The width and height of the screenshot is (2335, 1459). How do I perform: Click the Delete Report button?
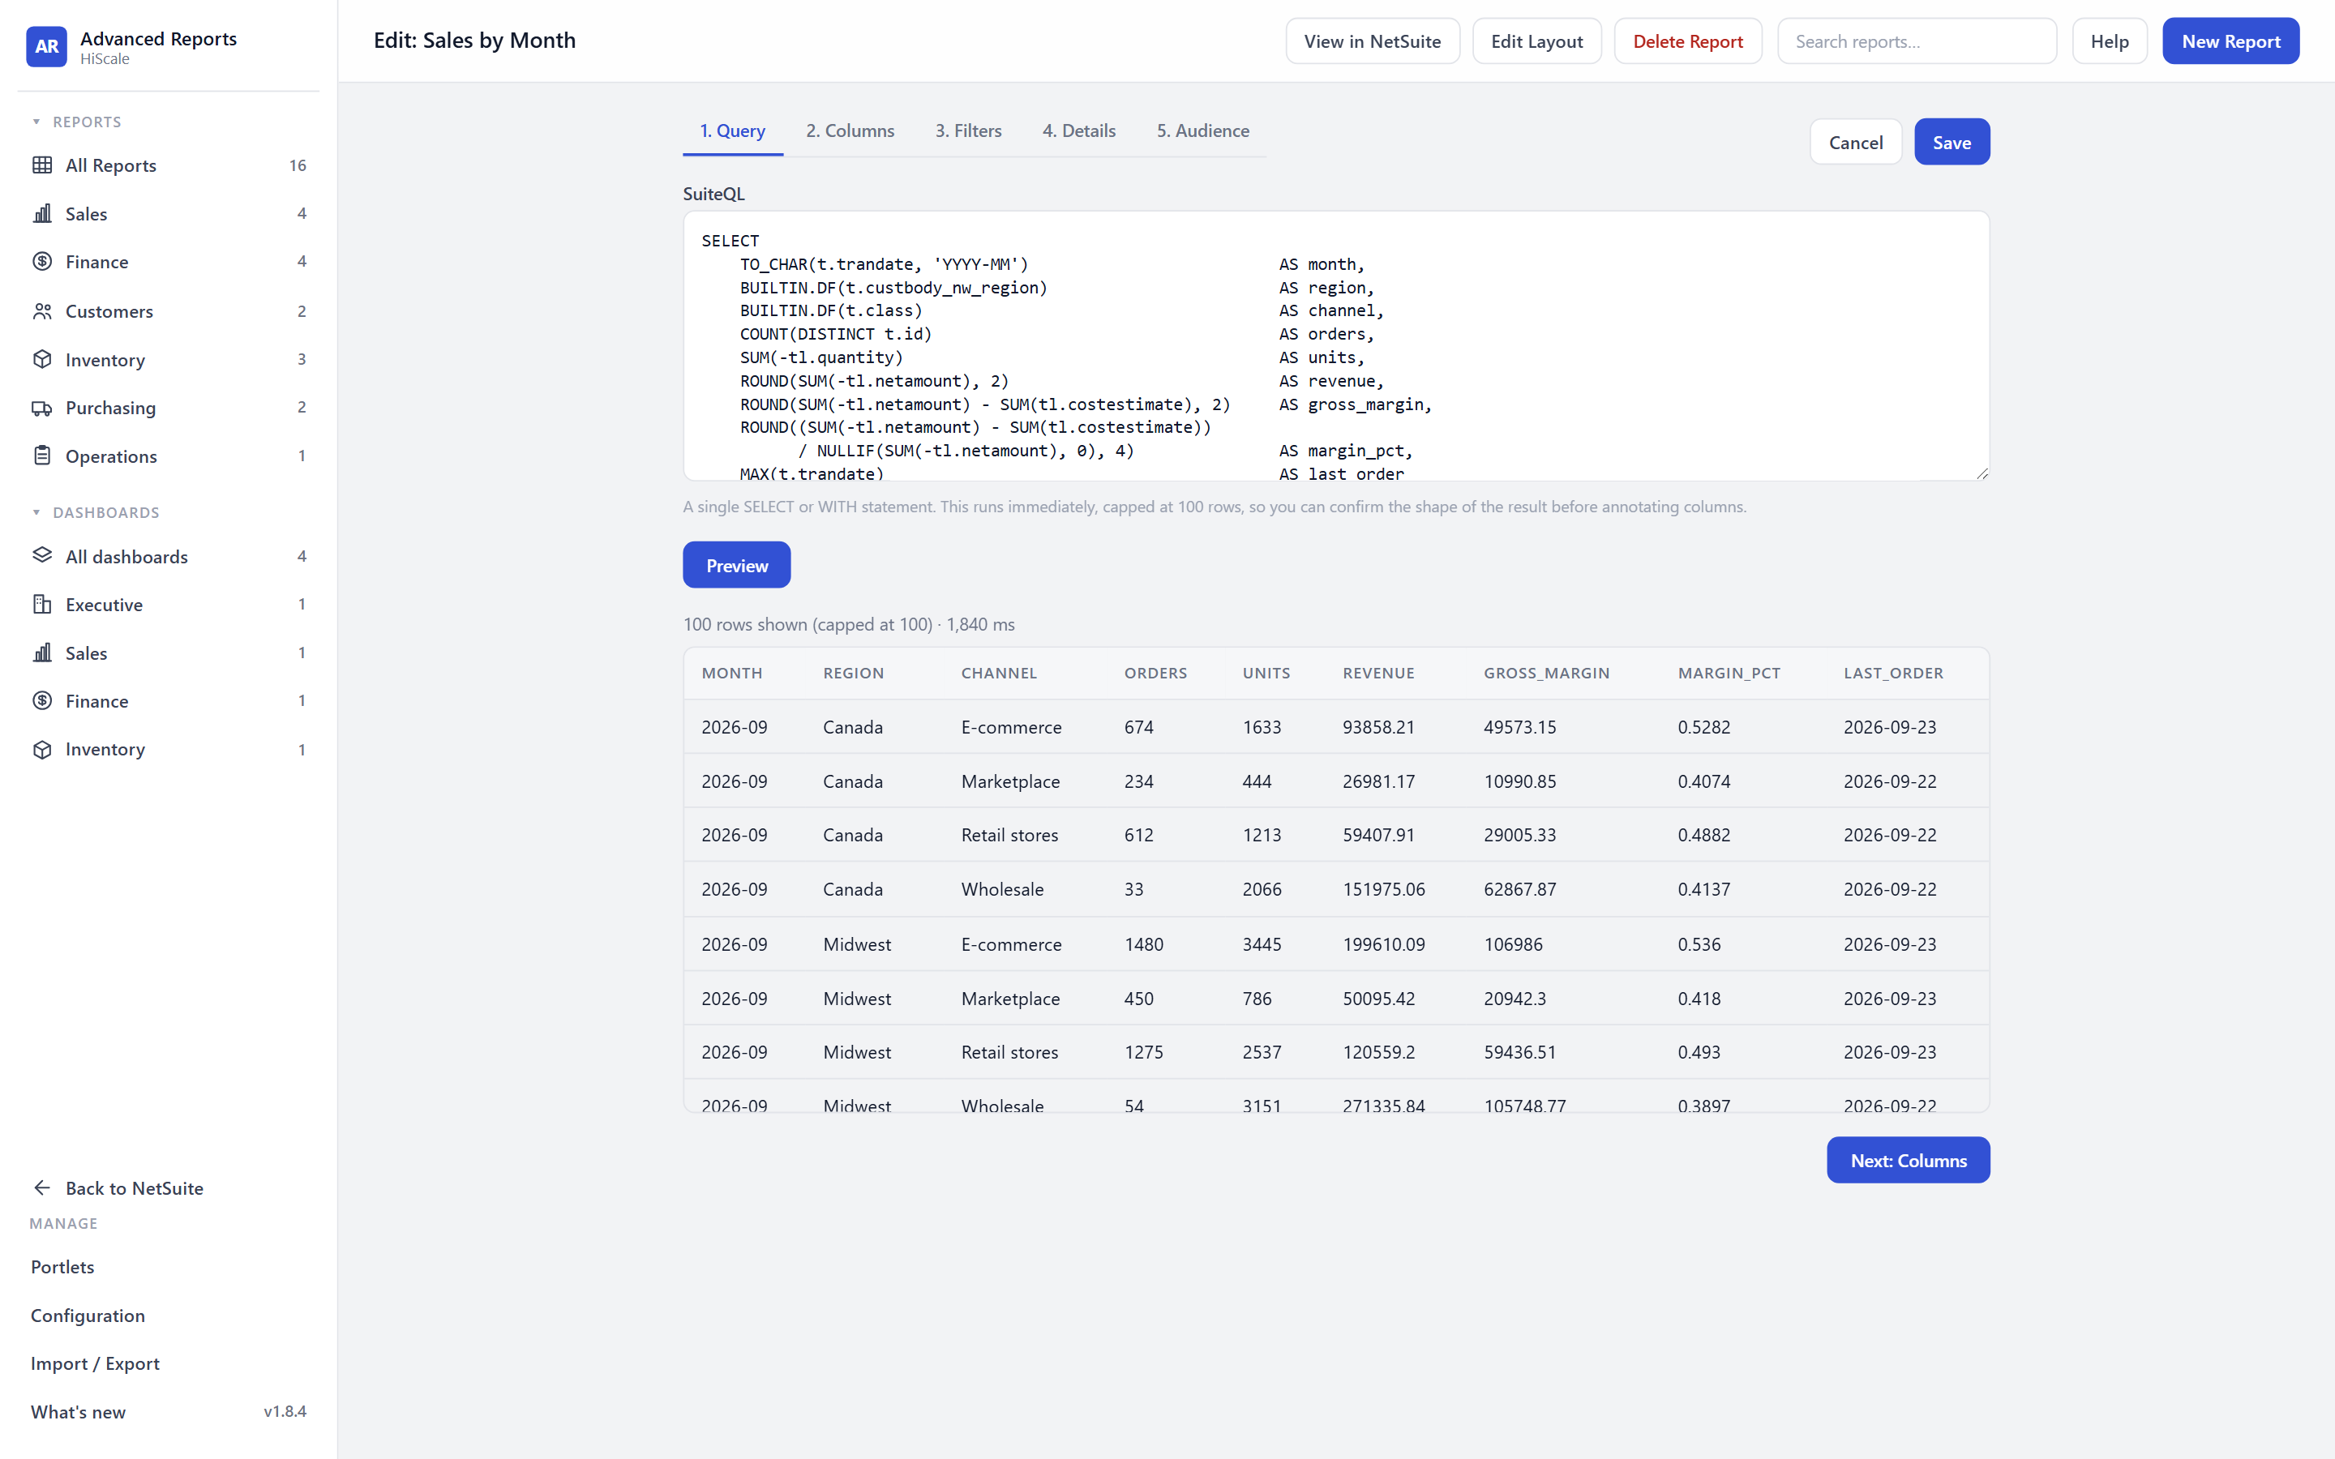[1687, 41]
